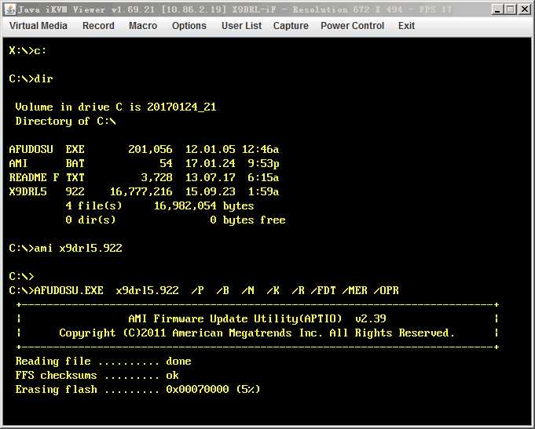This screenshot has width=535, height=429.
Task: Open the Record menu
Action: 98,26
